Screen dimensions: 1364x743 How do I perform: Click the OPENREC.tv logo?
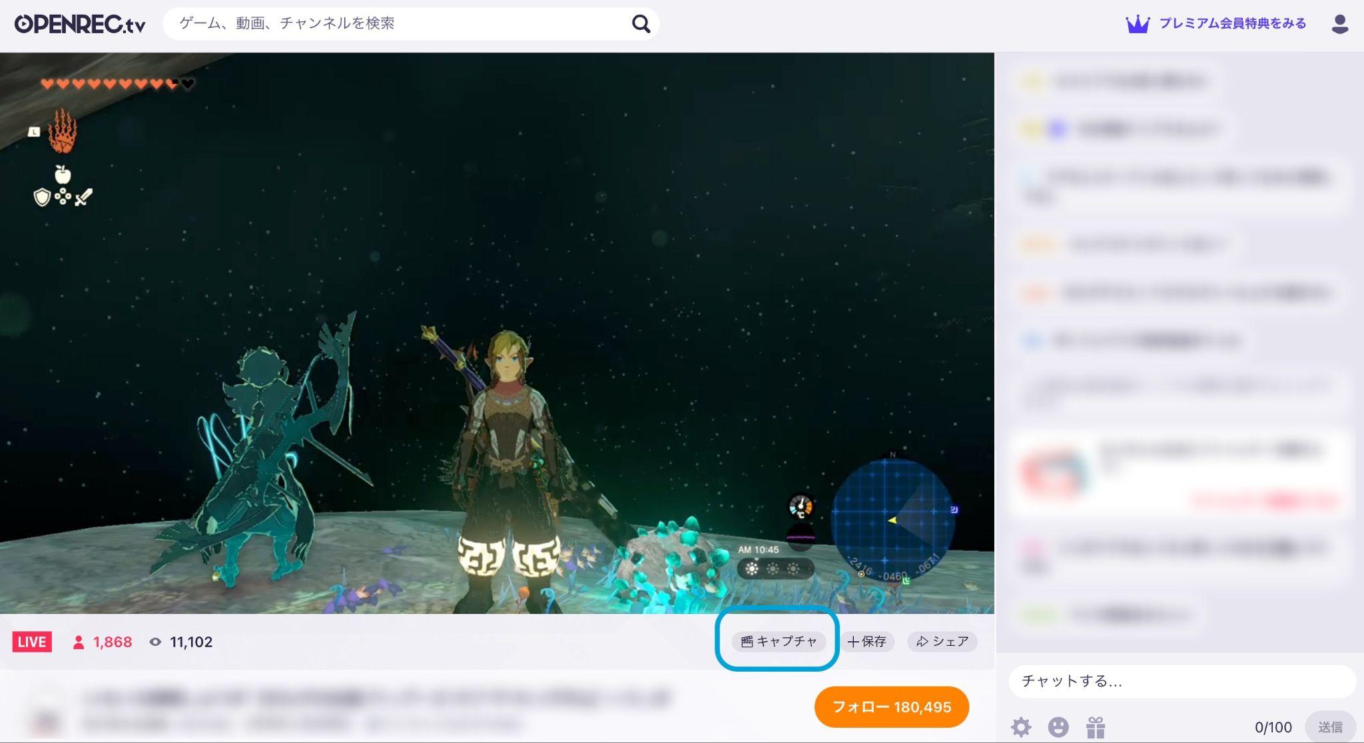click(x=80, y=24)
